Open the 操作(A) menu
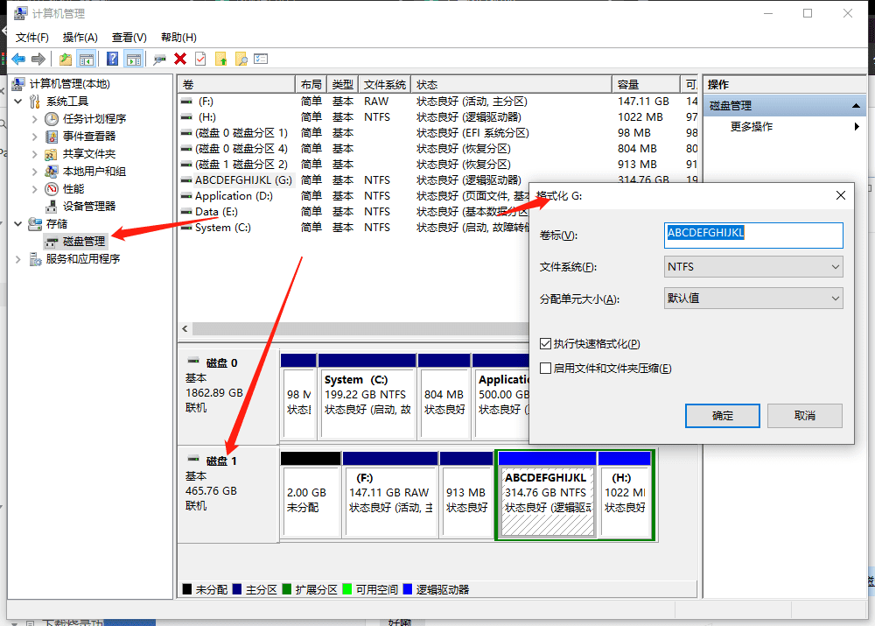 tap(80, 38)
